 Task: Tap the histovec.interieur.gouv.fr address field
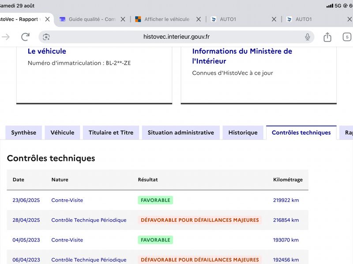pos(176,37)
